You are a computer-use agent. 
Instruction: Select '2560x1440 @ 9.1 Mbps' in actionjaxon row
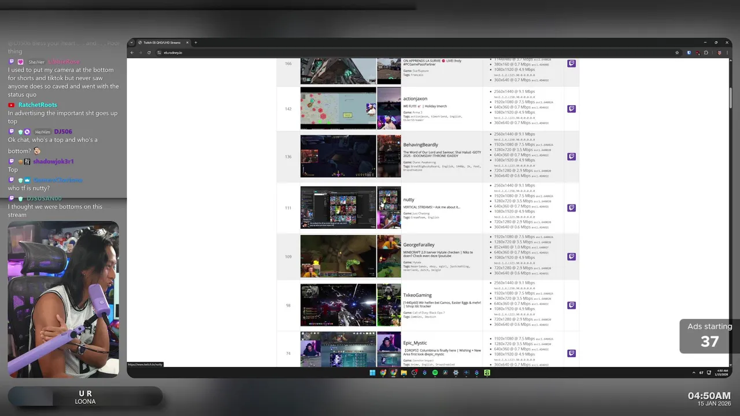pos(515,91)
